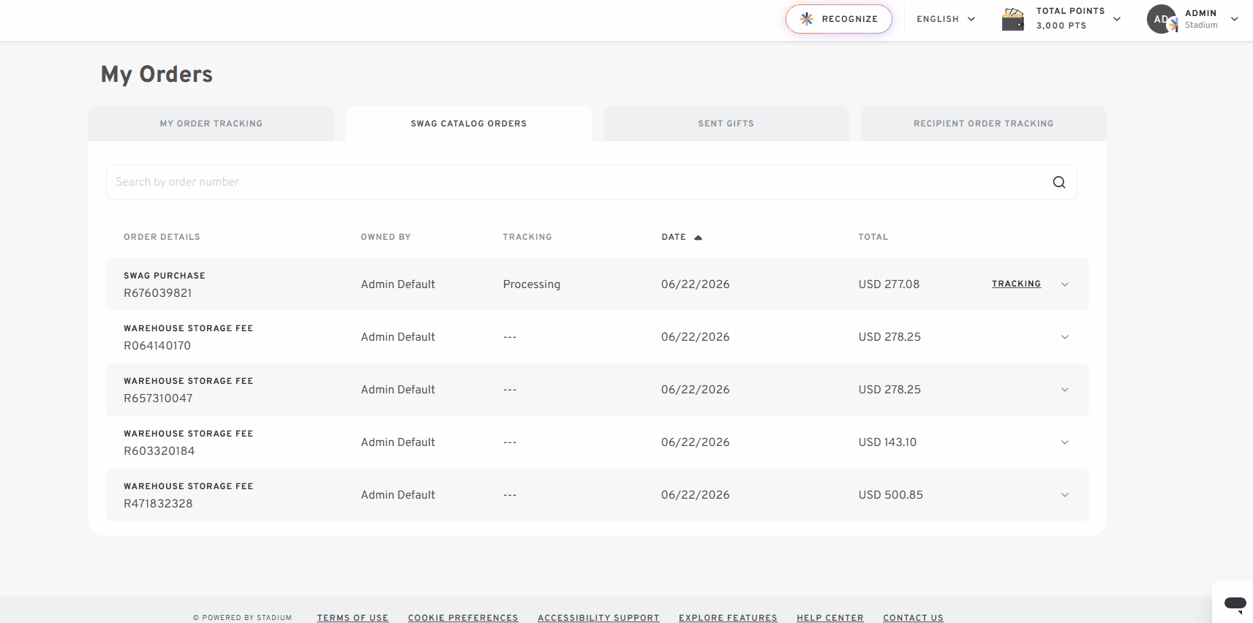Open the Admin account menu chevron

pos(1235,19)
